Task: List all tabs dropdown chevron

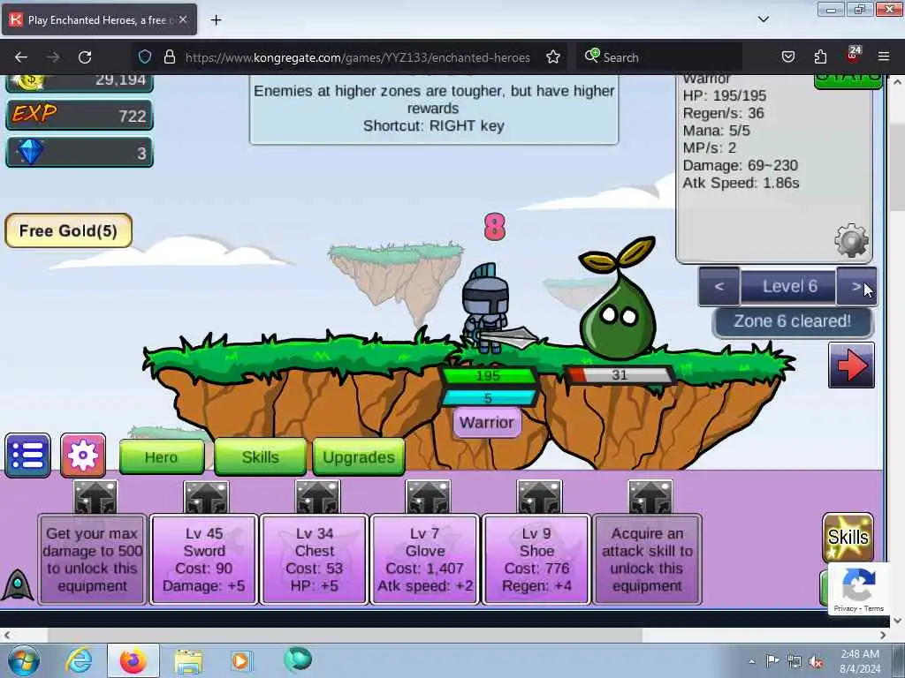Action: click(x=763, y=19)
